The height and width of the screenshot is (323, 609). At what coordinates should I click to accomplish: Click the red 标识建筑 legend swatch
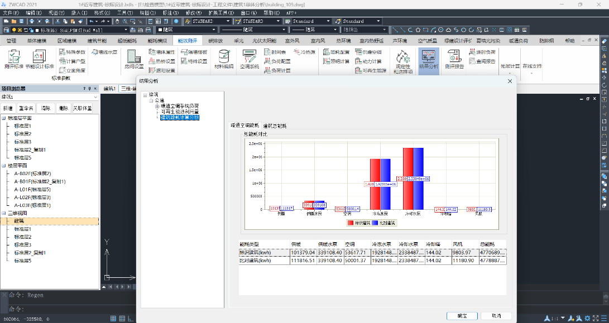(x=351, y=223)
